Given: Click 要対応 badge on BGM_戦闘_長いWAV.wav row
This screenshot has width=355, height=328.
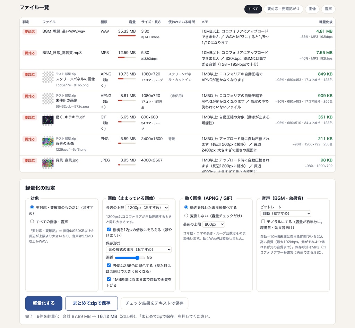Looking at the screenshot, I should (30, 32).
